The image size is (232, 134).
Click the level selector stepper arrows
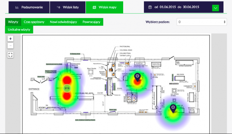(x=224, y=22)
